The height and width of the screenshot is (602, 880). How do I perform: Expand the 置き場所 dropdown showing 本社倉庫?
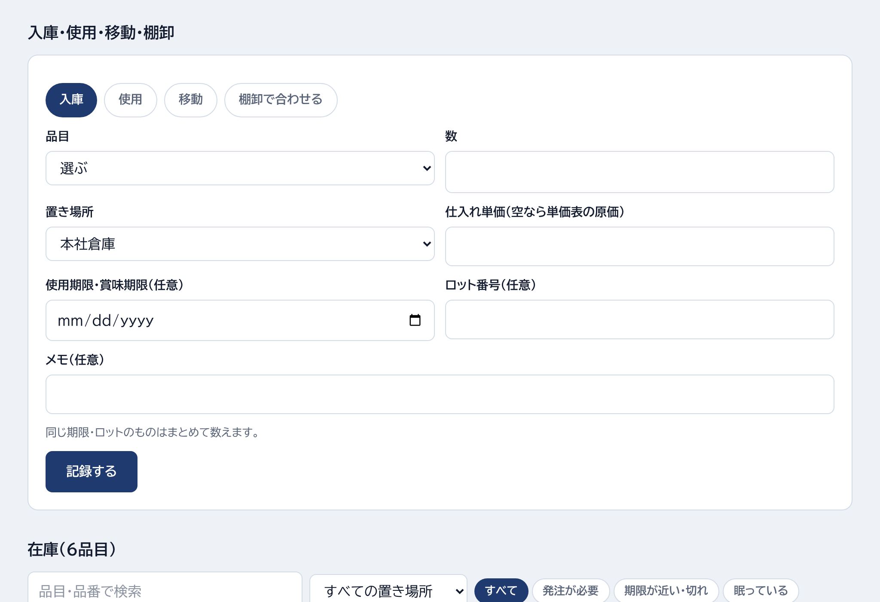(x=240, y=244)
